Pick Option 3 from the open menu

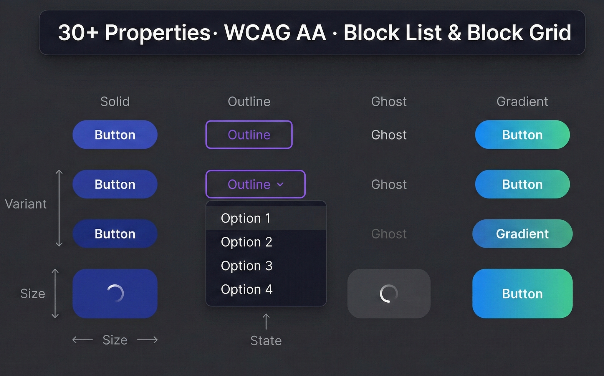tap(246, 266)
